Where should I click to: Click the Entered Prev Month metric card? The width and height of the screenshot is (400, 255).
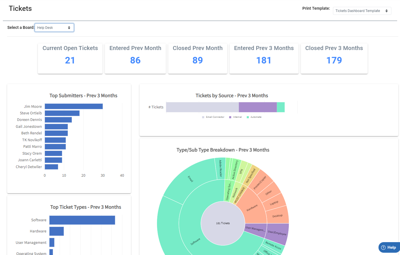click(x=135, y=59)
